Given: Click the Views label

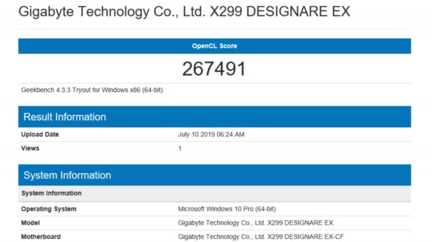Looking at the screenshot, I should point(30,149).
